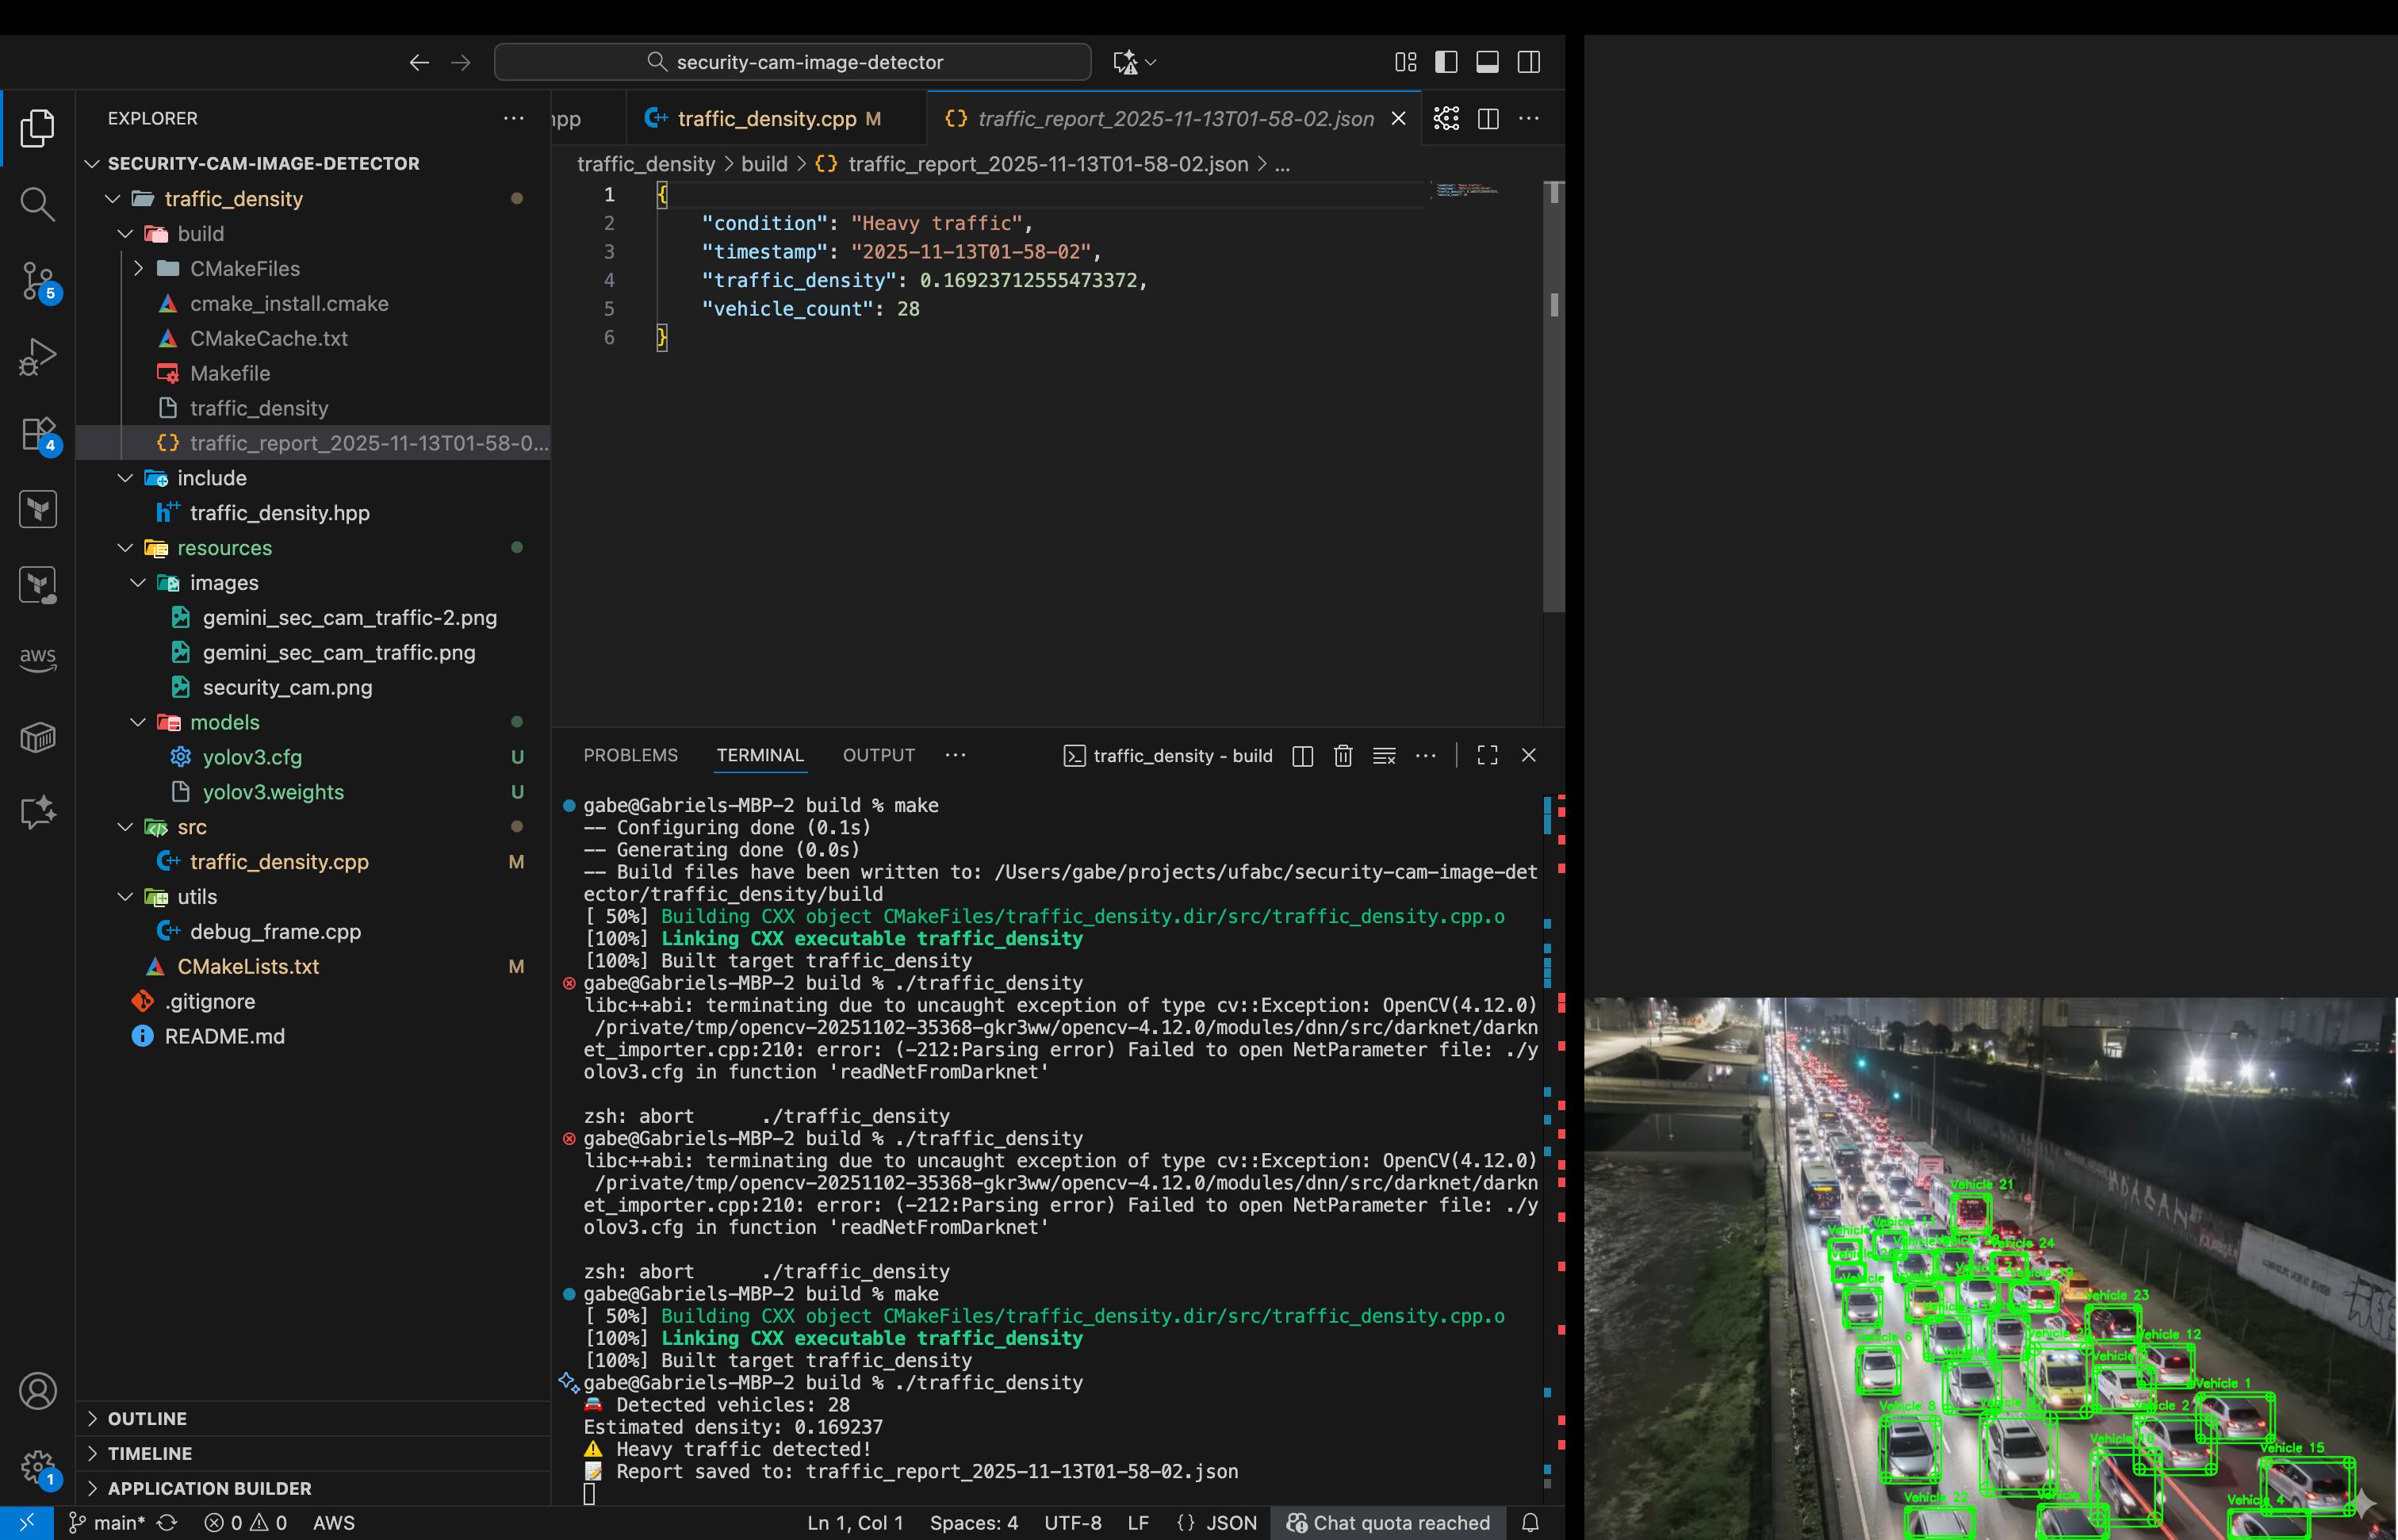Open the Search view in activity bar

(37, 204)
